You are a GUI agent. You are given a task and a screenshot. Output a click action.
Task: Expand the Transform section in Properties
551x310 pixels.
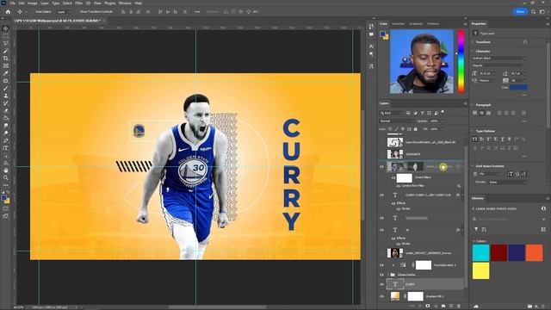tap(473, 42)
